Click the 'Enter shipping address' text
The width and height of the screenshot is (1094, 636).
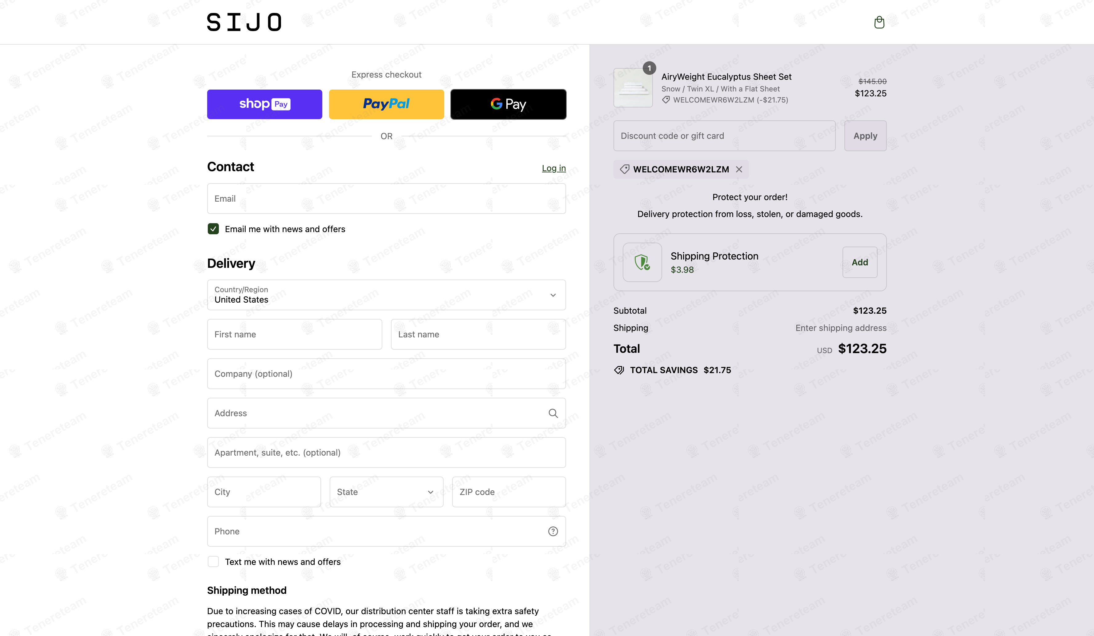(841, 328)
